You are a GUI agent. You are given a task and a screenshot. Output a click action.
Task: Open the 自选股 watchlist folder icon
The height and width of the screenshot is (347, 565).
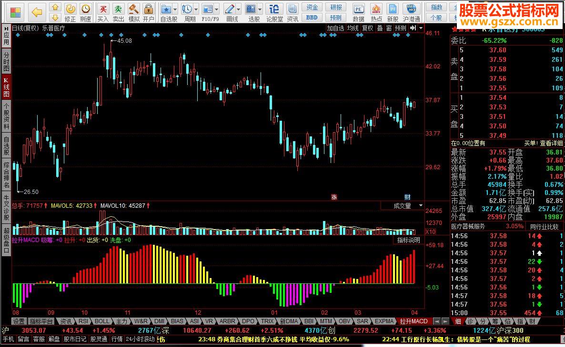click(x=166, y=9)
